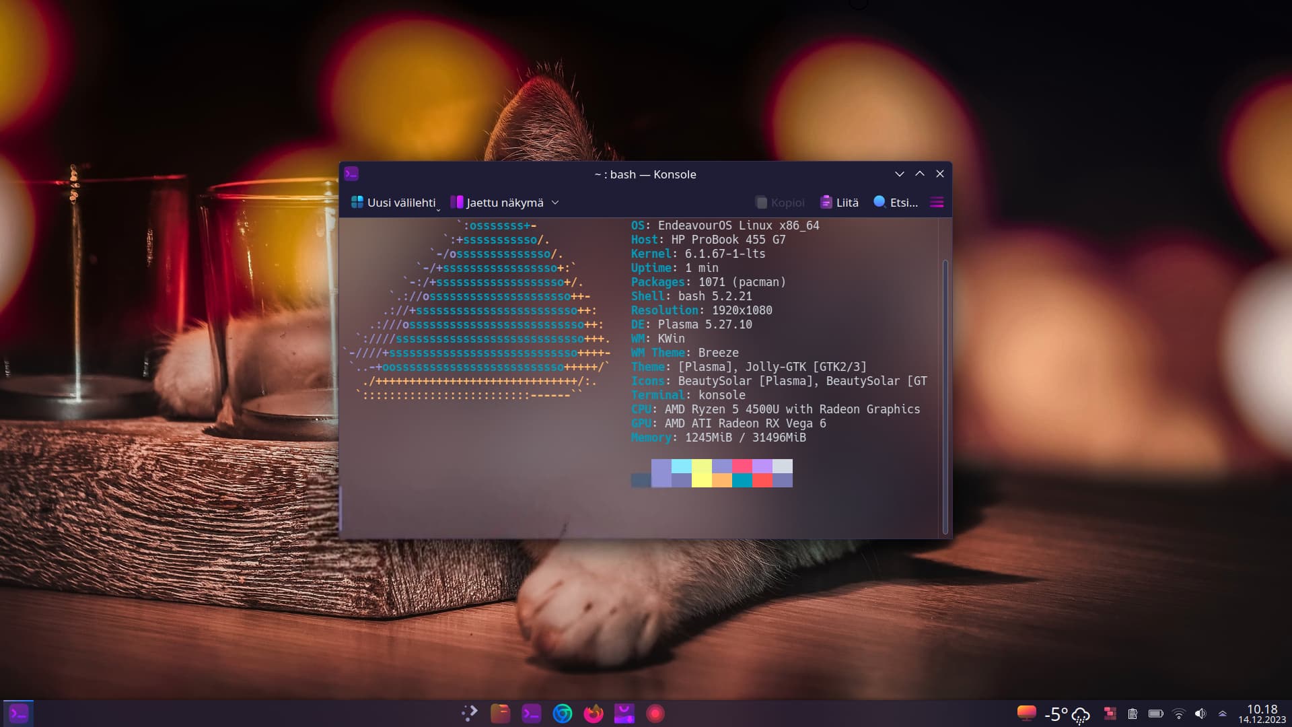The width and height of the screenshot is (1292, 727).
Task: Click the Kernel value 6.1.67-1-lts
Action: coord(725,254)
